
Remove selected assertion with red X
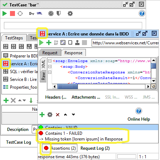[58, 115]
